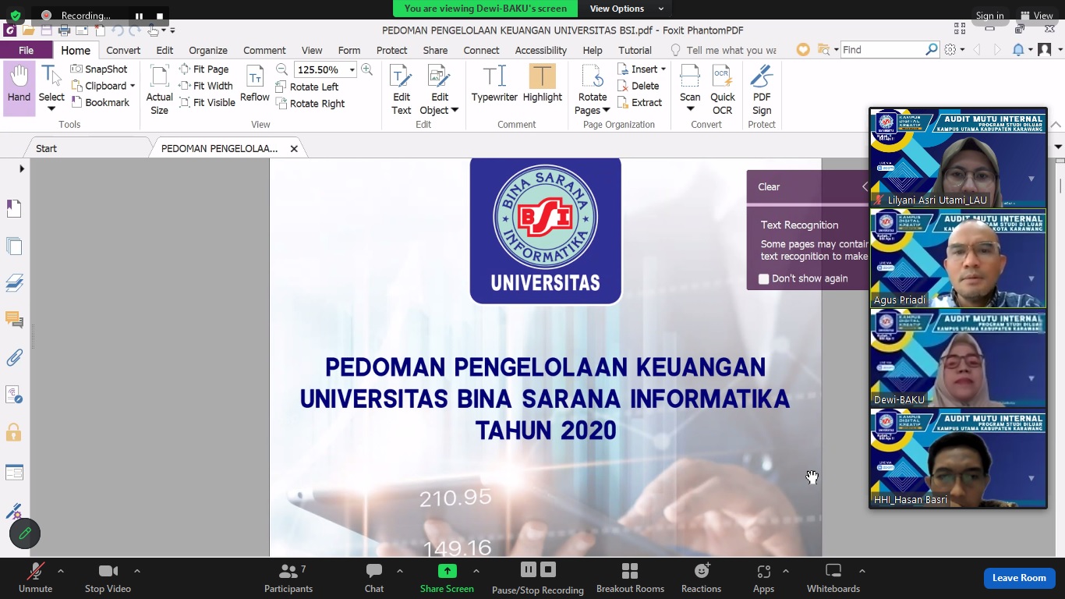Stop Video in Zoom toolbar
1065x599 pixels.
click(108, 578)
